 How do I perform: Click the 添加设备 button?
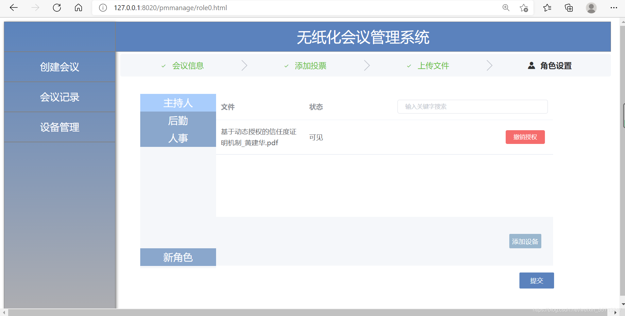525,241
